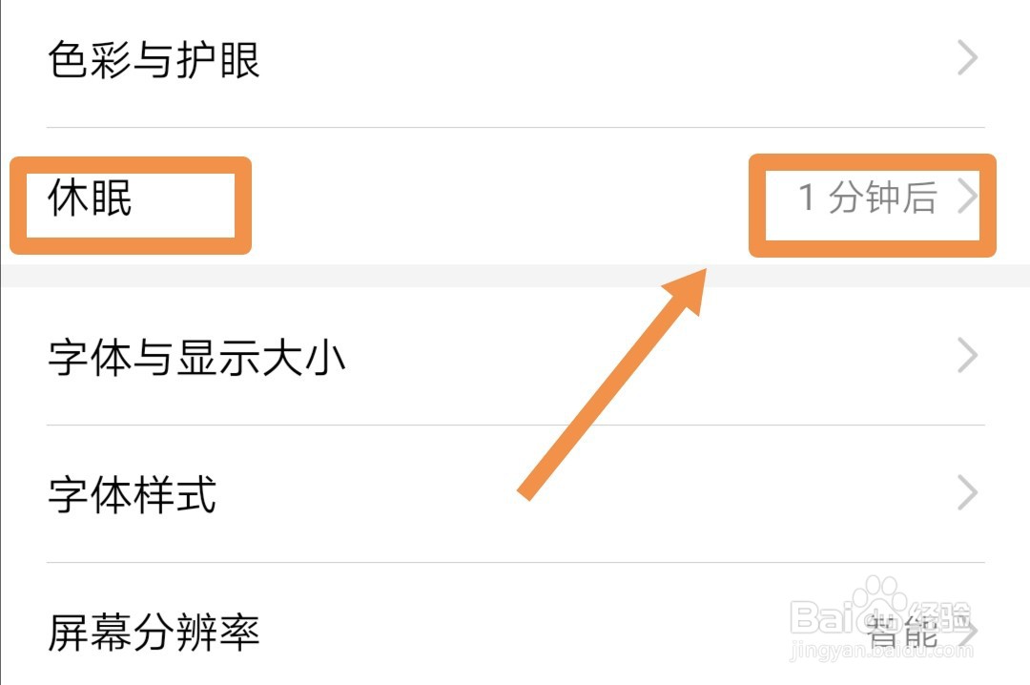Viewport: 1030px width, 685px height.
Task: Expand the 休眠 setting via its label
Action: click(91, 199)
